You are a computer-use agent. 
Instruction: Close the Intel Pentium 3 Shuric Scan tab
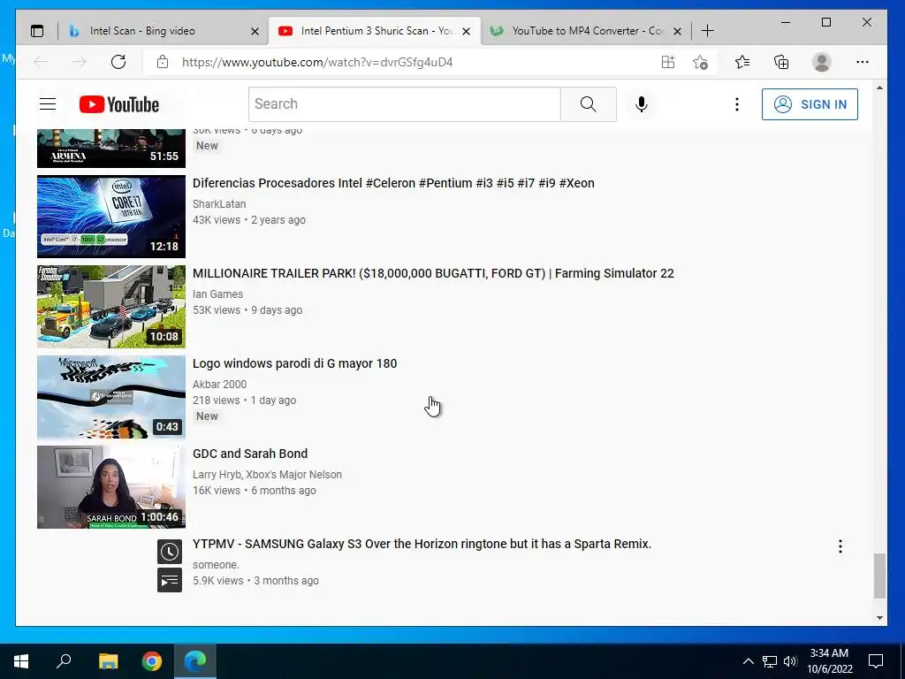pos(467,31)
